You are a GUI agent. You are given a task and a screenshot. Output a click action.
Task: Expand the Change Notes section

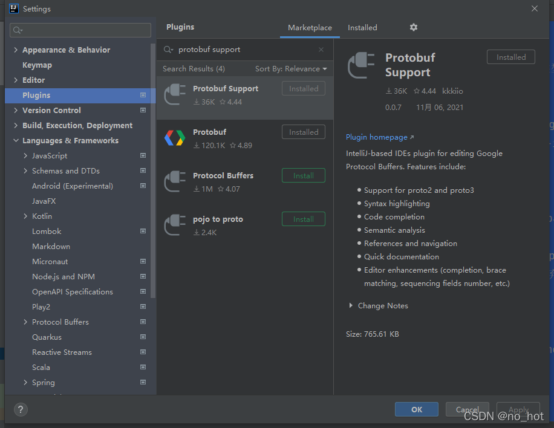point(351,305)
